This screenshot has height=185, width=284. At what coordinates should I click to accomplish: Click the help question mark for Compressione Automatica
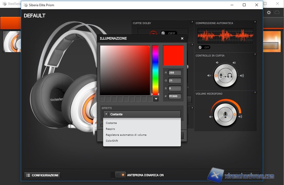click(255, 22)
